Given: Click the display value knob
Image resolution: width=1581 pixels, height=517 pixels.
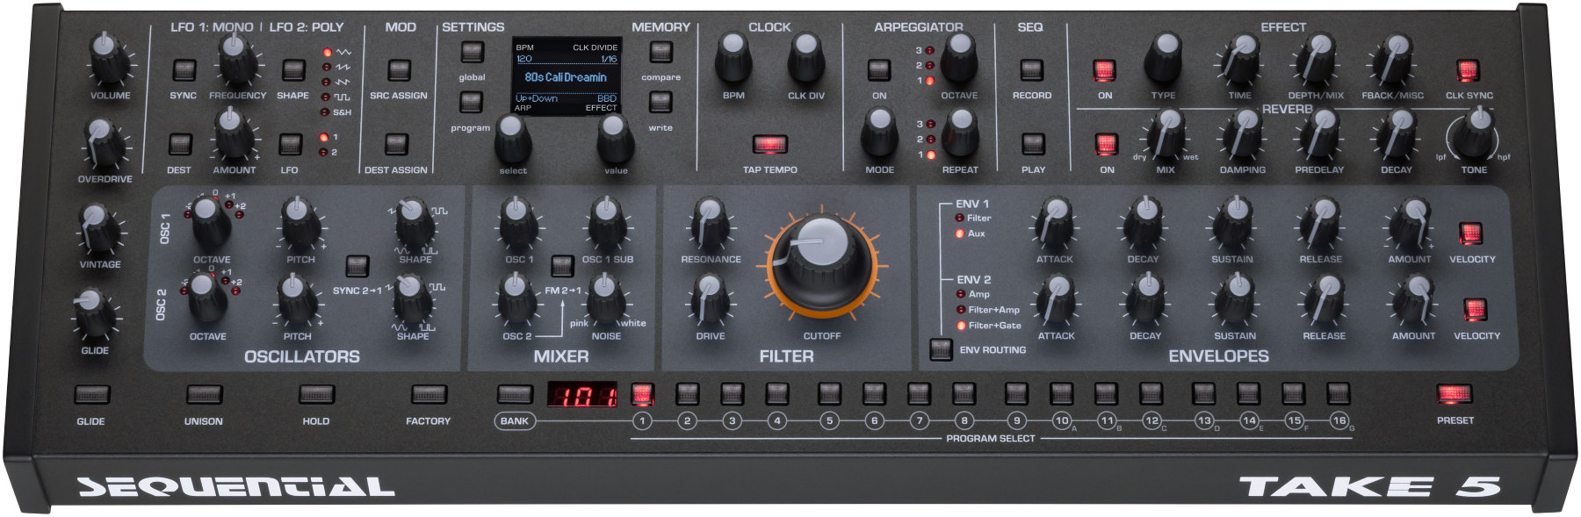Looking at the screenshot, I should (616, 137).
